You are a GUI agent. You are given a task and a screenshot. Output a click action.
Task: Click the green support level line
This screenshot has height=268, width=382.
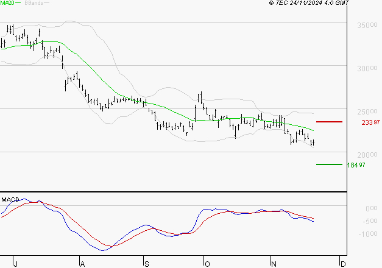pyautogui.click(x=329, y=164)
